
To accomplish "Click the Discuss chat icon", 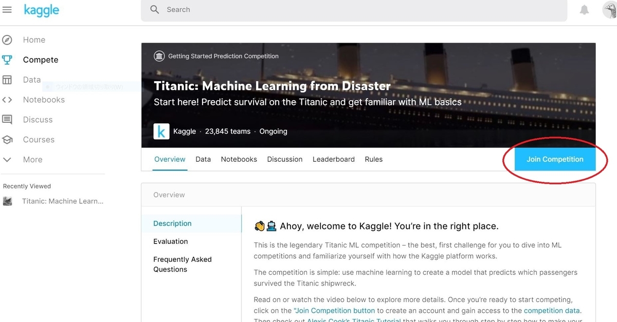I will [x=7, y=120].
